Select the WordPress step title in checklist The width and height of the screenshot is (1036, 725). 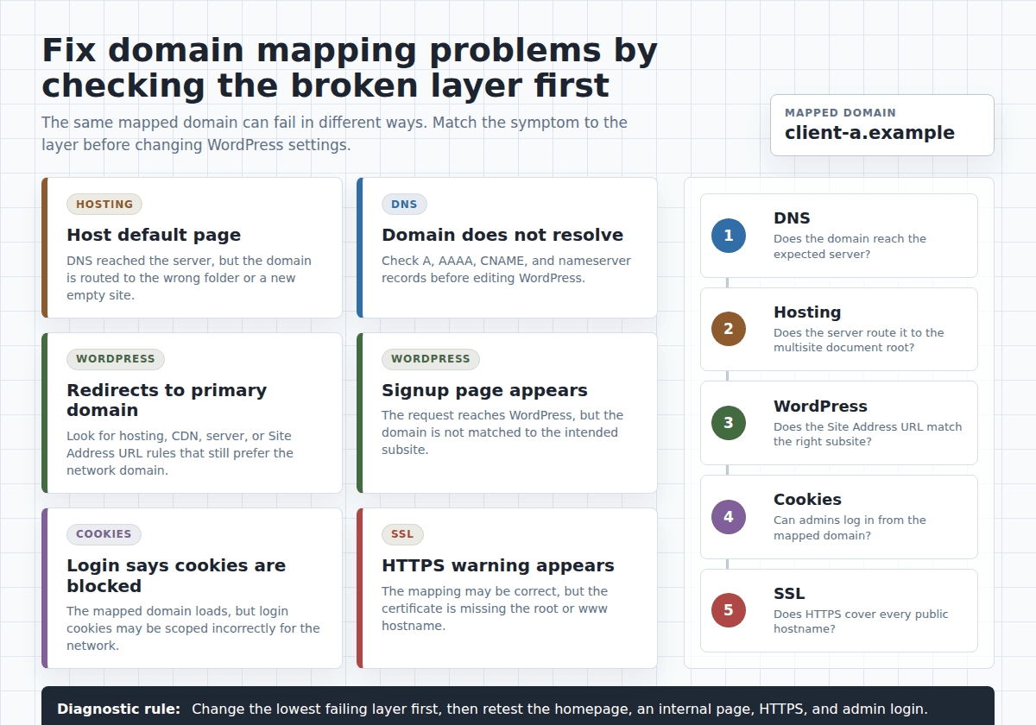pyautogui.click(x=820, y=407)
